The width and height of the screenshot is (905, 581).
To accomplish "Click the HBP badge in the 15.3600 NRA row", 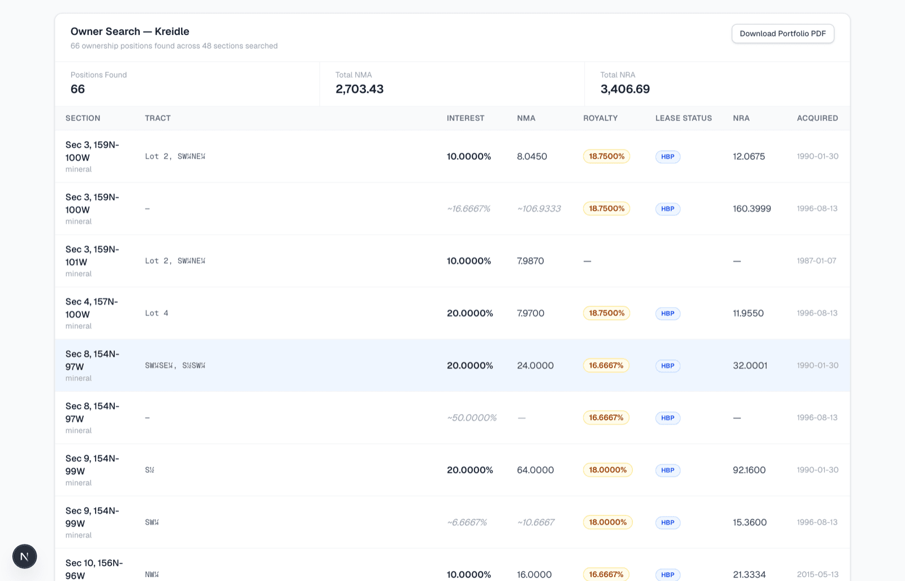I will click(x=667, y=522).
